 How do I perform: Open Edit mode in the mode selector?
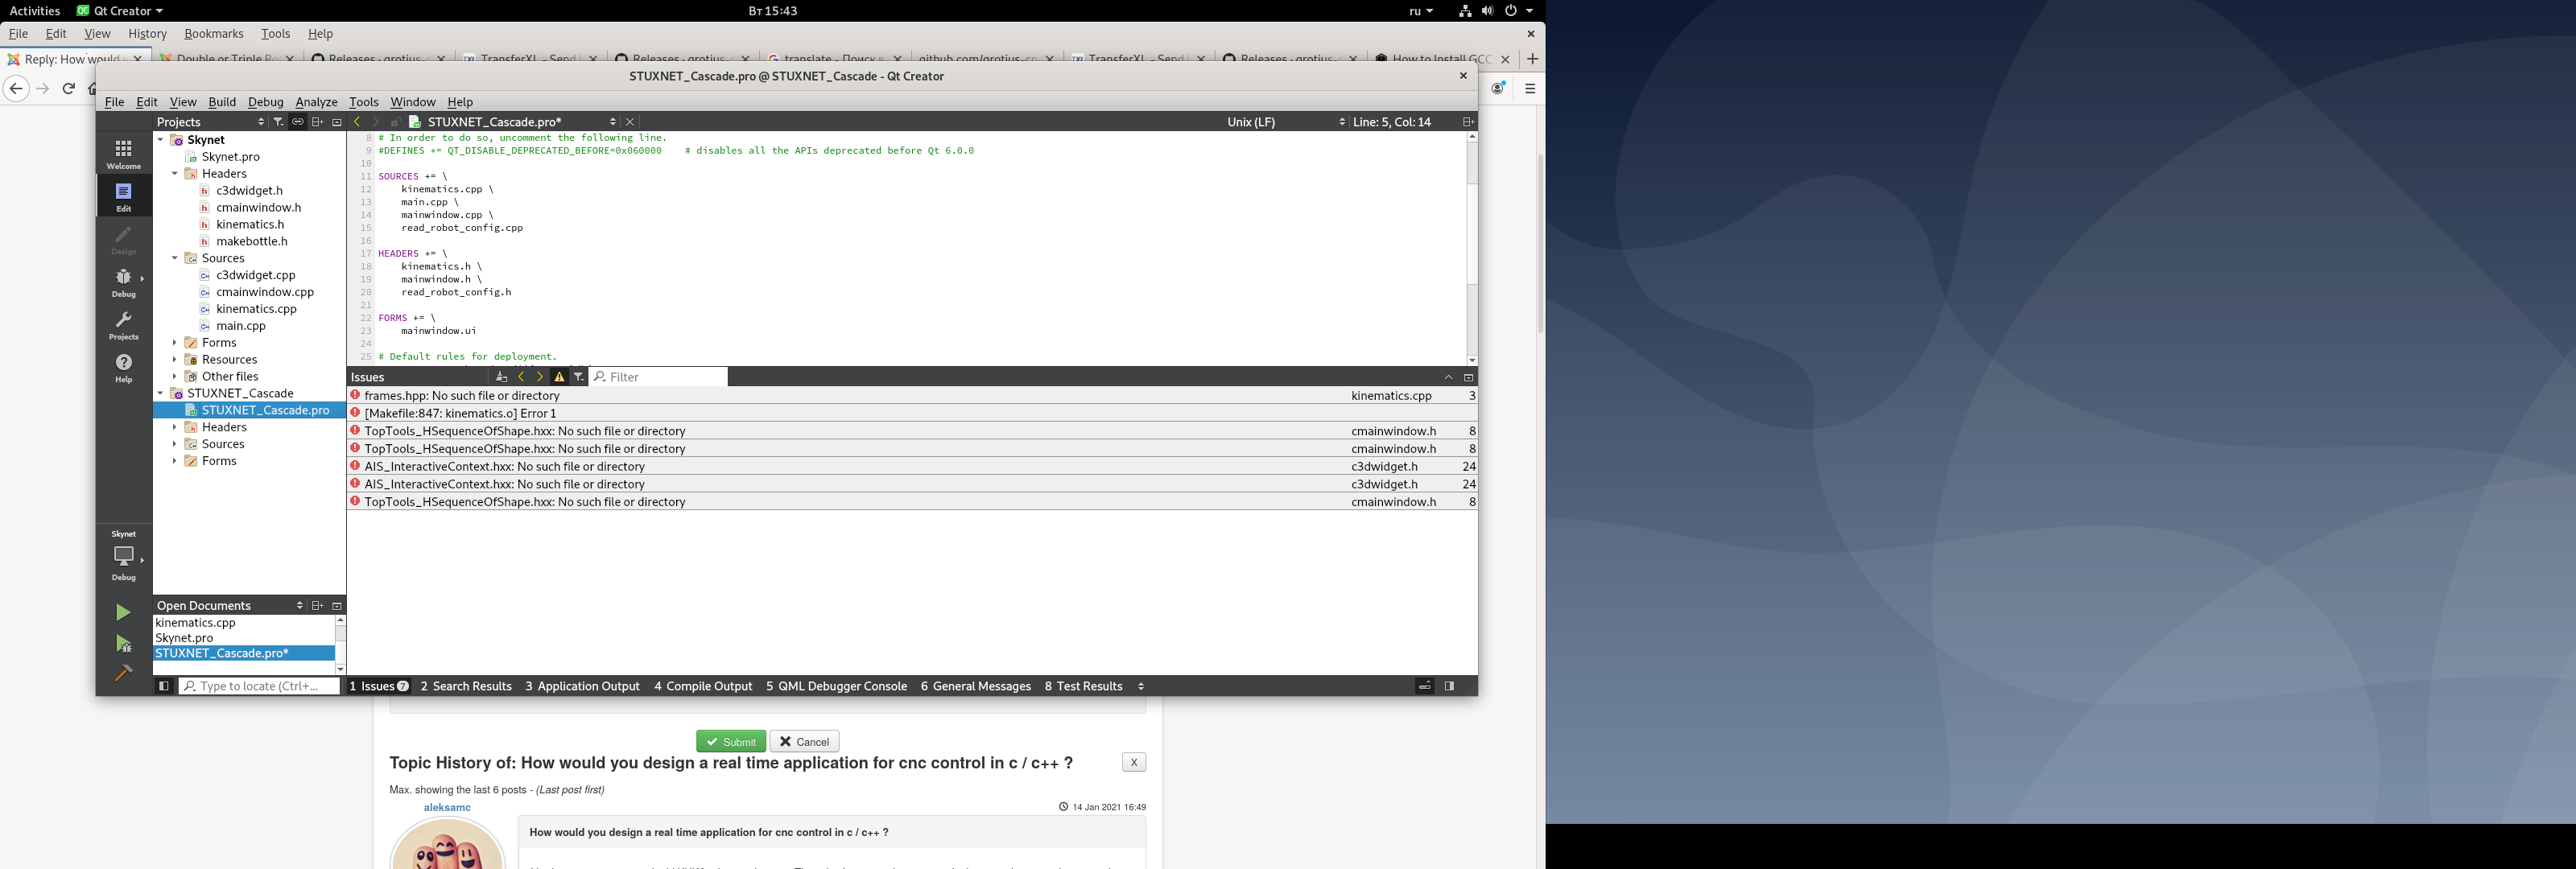124,197
